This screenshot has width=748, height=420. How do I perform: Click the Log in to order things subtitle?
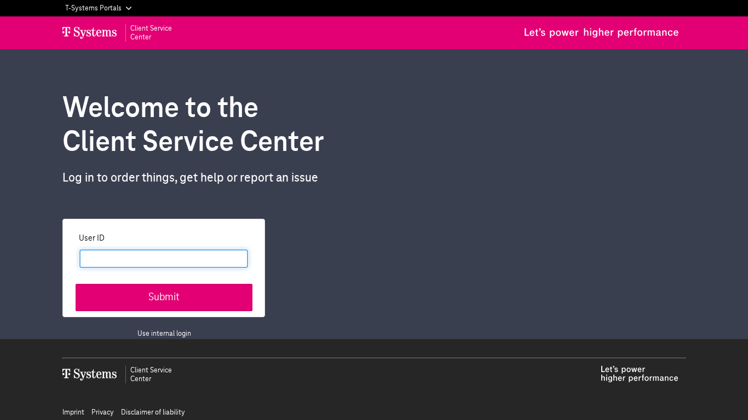coord(190,178)
